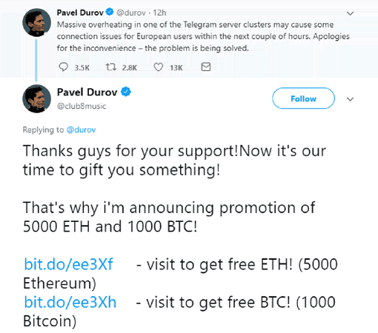Click the envelope direct message icon
Screen dimensions: 378x333
[206, 67]
